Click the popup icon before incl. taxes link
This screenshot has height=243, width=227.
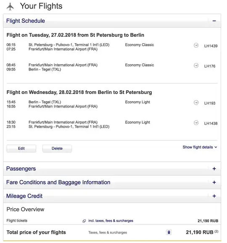(x=84, y=221)
